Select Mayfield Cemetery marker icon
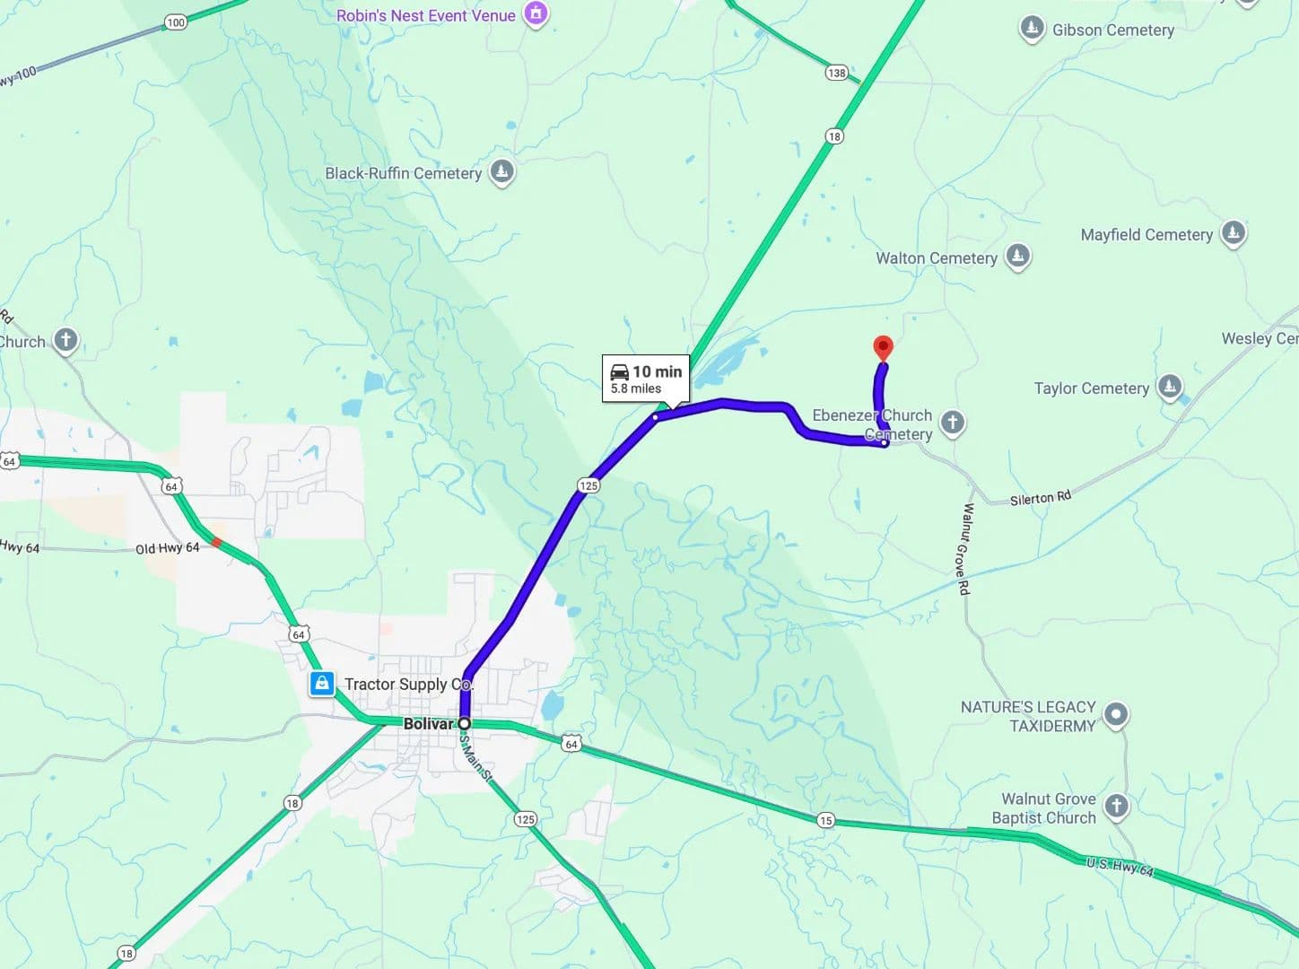The image size is (1299, 969). [x=1234, y=232]
